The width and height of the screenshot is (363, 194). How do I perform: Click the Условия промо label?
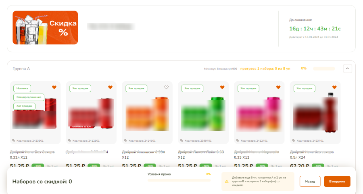coord(159,174)
